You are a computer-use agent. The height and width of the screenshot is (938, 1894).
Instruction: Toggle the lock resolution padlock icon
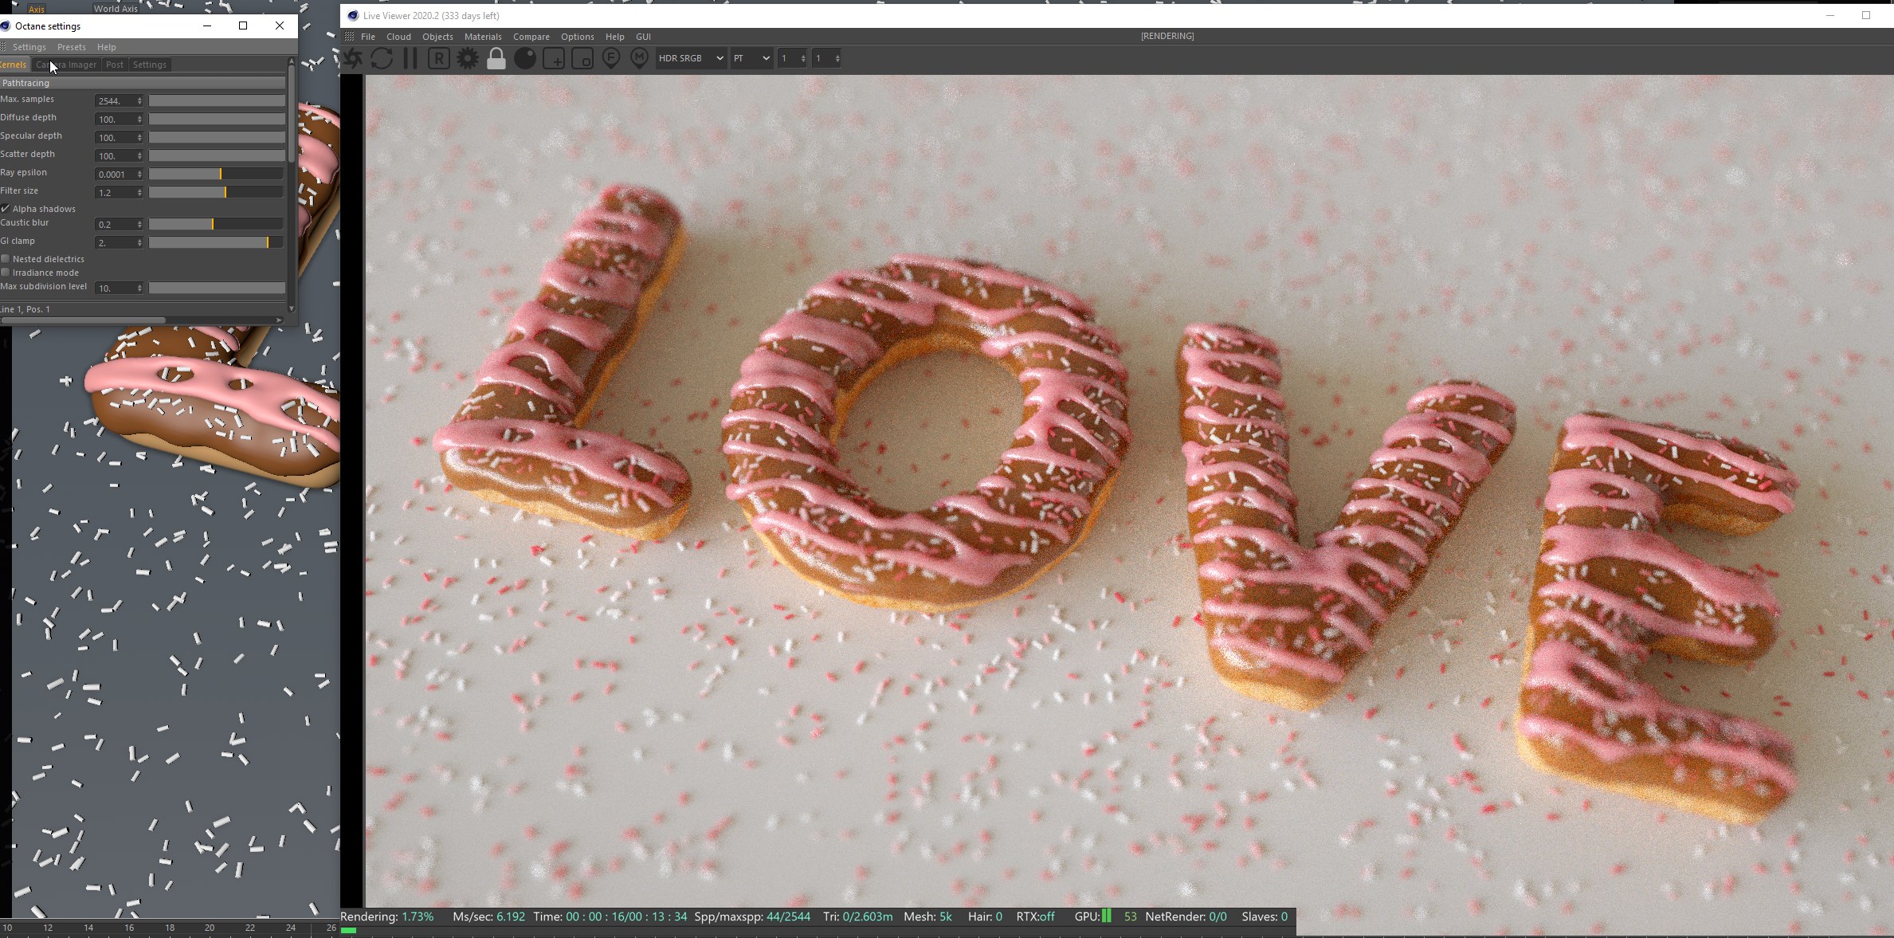[496, 58]
